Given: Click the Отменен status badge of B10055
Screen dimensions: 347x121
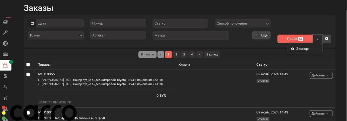Looking at the screenshot, I should [263, 80].
